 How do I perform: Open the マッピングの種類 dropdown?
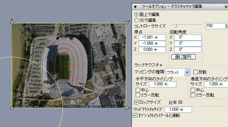tap(187, 72)
